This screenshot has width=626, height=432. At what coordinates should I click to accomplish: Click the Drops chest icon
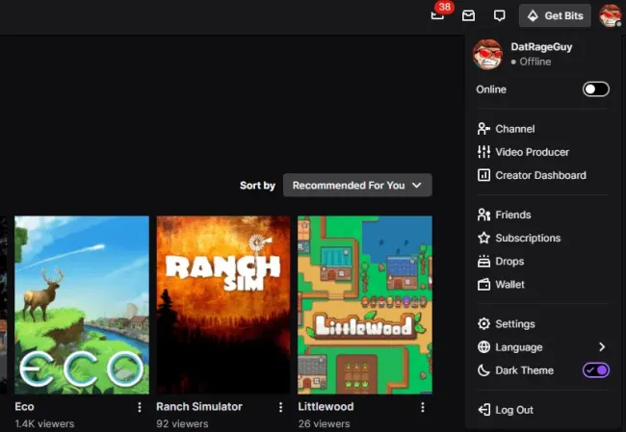click(483, 262)
